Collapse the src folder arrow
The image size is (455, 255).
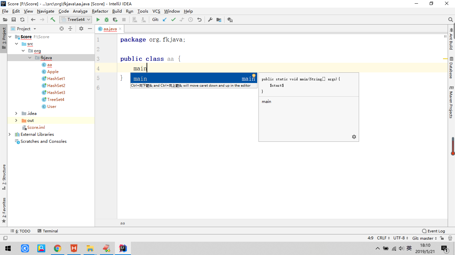click(16, 44)
